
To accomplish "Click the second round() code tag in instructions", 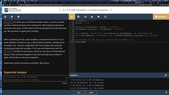I will click(8, 51).
